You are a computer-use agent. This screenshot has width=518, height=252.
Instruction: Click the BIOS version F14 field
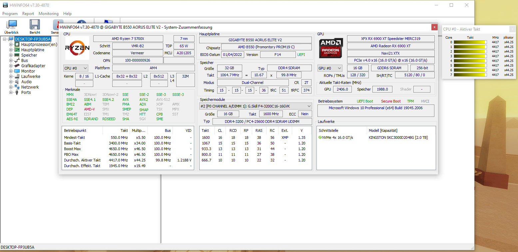(277, 55)
